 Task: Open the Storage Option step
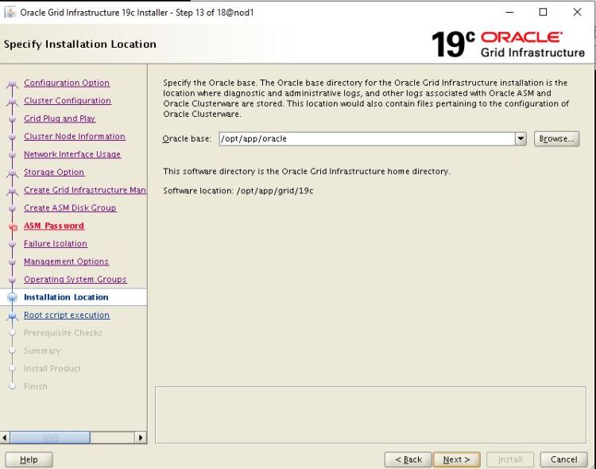click(54, 172)
